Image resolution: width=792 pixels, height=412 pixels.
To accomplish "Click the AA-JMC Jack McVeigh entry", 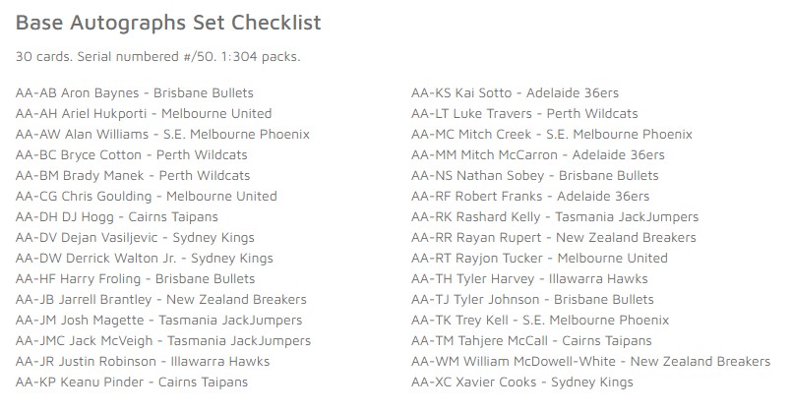I will pyautogui.click(x=163, y=341).
